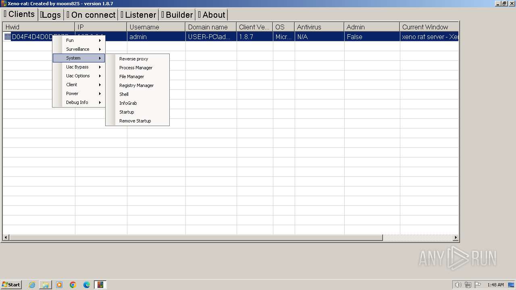Expand the Debug Info submenu
516x290 pixels.
79,102
